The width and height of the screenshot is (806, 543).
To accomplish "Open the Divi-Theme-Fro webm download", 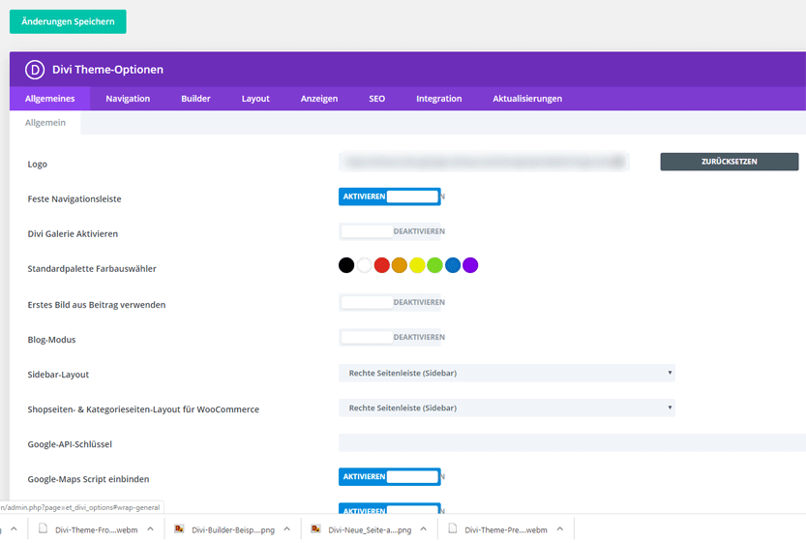I will tap(97, 529).
